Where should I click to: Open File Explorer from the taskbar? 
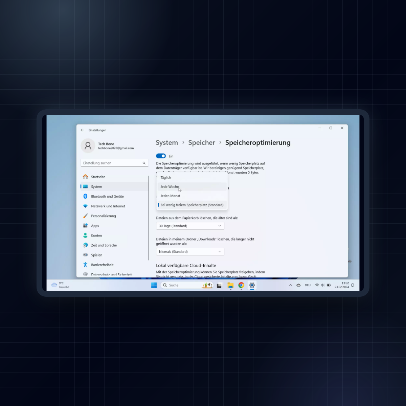tap(230, 286)
